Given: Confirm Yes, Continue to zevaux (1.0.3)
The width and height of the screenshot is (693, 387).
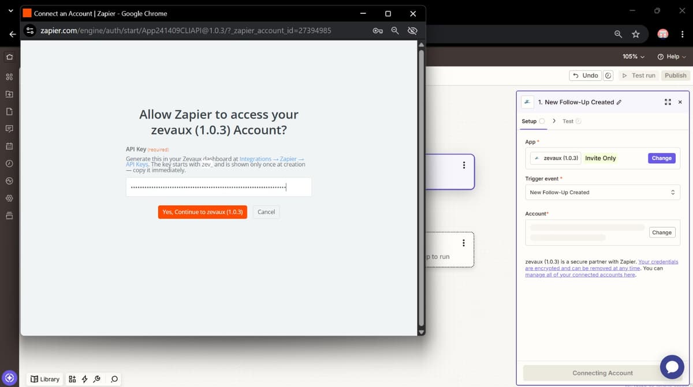Looking at the screenshot, I should click(203, 212).
